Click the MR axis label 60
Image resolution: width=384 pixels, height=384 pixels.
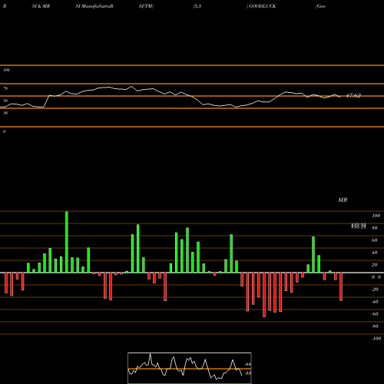(x=375, y=240)
